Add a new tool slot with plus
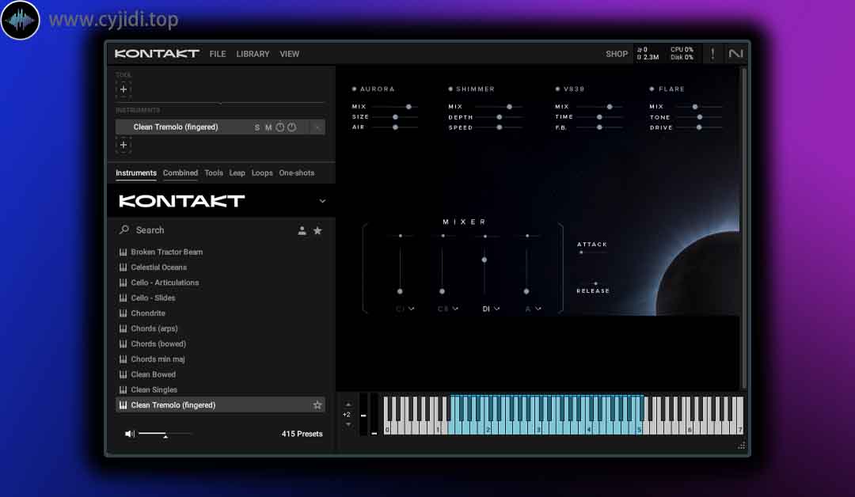This screenshot has width=855, height=497. point(123,89)
